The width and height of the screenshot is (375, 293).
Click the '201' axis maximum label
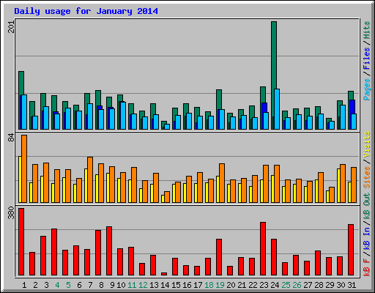click(11, 26)
